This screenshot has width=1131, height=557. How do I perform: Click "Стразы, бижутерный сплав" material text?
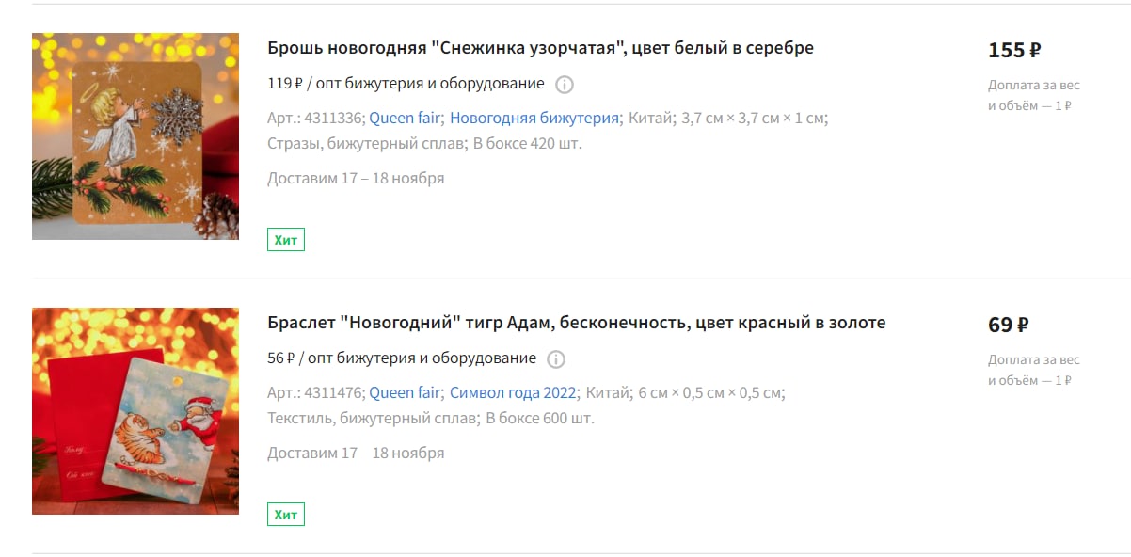367,144
